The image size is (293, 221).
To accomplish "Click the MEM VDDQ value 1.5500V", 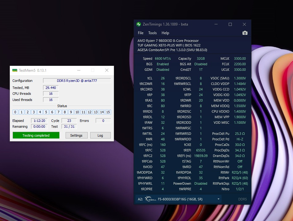I will [x=240, y=106].
